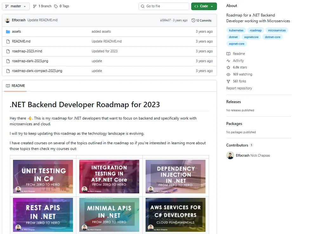Click the roadmap-2023.mind file icon
Screen dimensions: 320x234
click(x=8, y=51)
